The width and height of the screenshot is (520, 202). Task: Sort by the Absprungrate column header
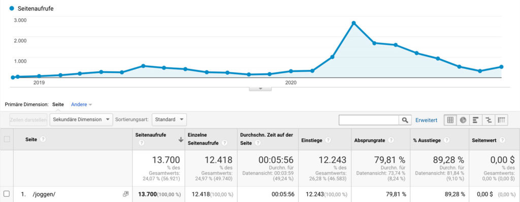click(370, 140)
